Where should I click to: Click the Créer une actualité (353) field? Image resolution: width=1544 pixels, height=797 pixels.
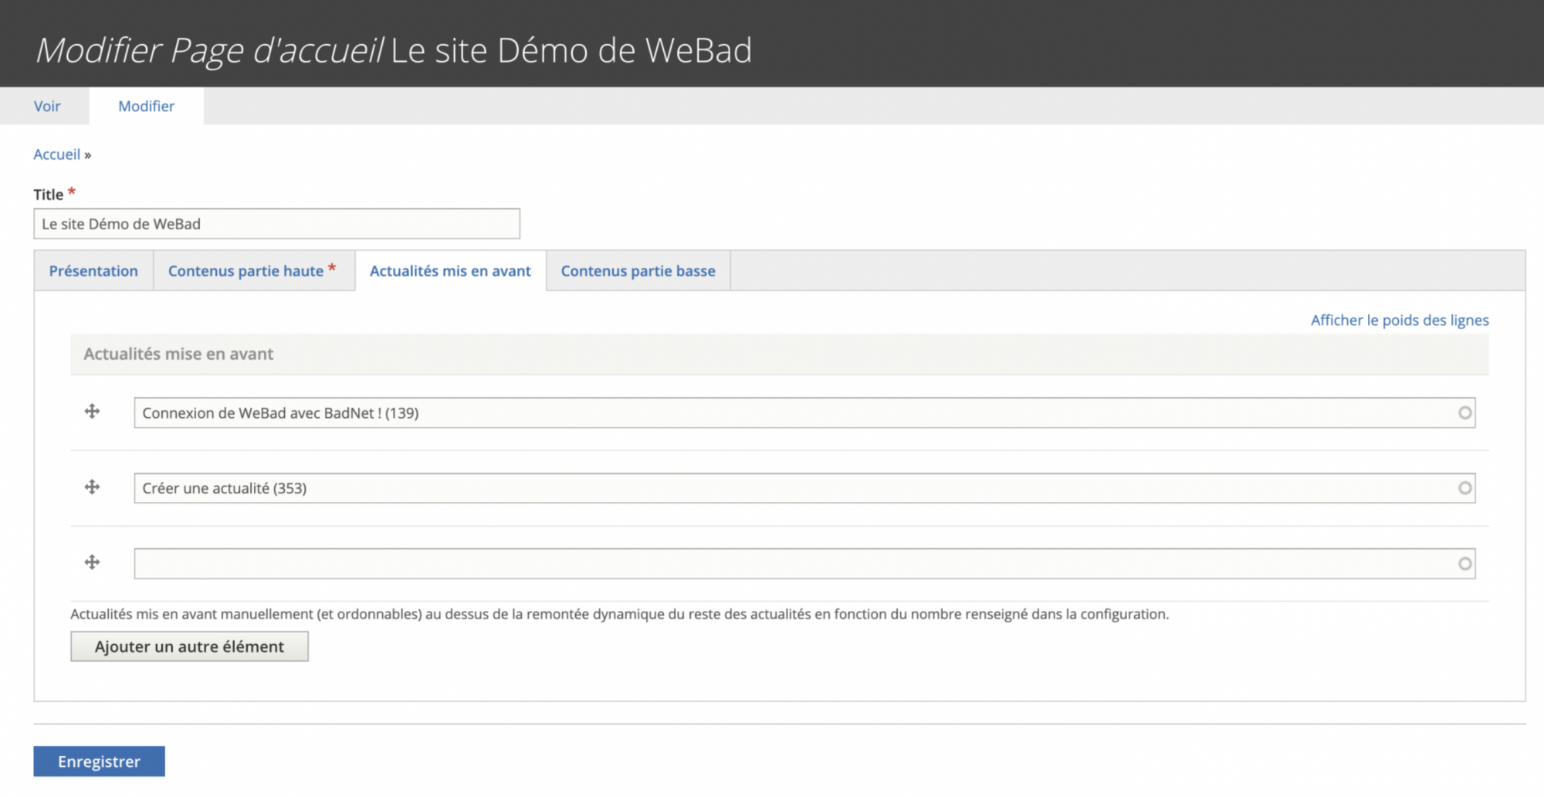click(804, 488)
